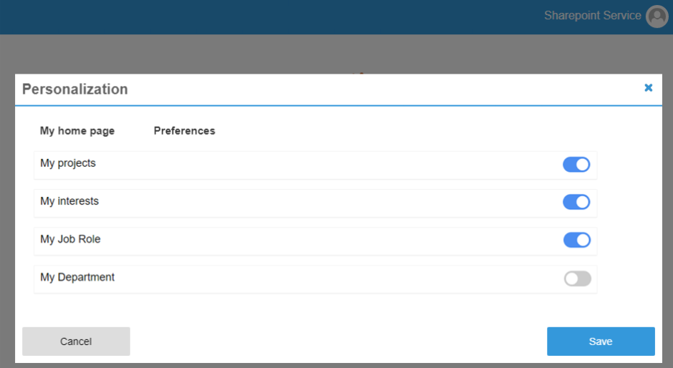Click the blue top header bar
Viewport: 673px width, 368px height.
(286, 16)
